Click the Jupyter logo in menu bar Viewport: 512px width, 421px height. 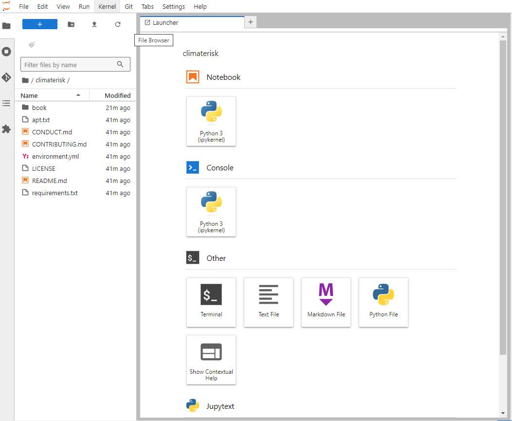6,6
